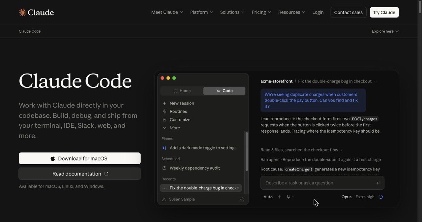
Task: Click the duplicate charges user message bubble
Action: (x=313, y=100)
